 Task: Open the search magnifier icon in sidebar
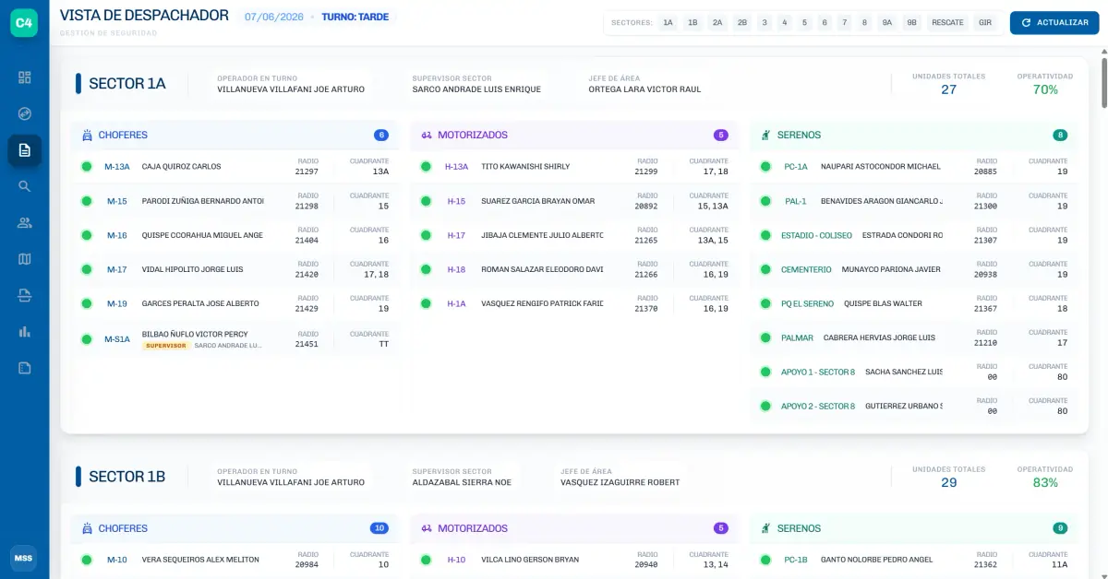(x=25, y=186)
